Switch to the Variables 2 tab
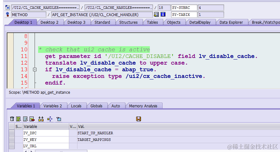The width and height of the screenshot is (280, 152). tap(53, 106)
